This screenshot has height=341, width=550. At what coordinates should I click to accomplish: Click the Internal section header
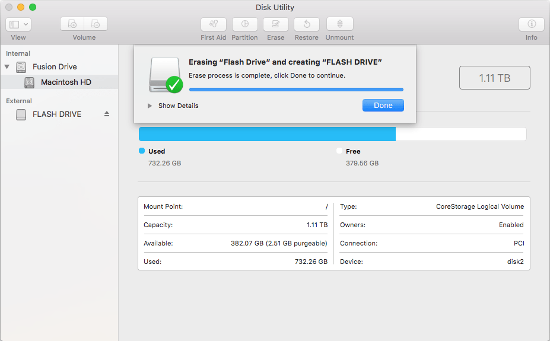click(x=18, y=53)
